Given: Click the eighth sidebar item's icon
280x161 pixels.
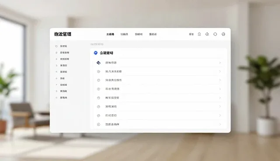Looking at the screenshot, I should [56, 91].
